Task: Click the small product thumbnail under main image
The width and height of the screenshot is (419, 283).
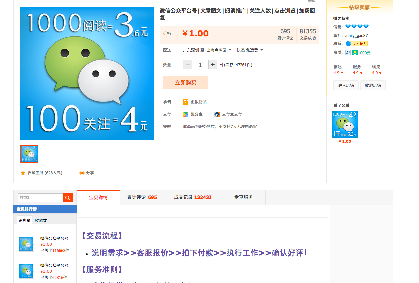Action: coord(29,154)
